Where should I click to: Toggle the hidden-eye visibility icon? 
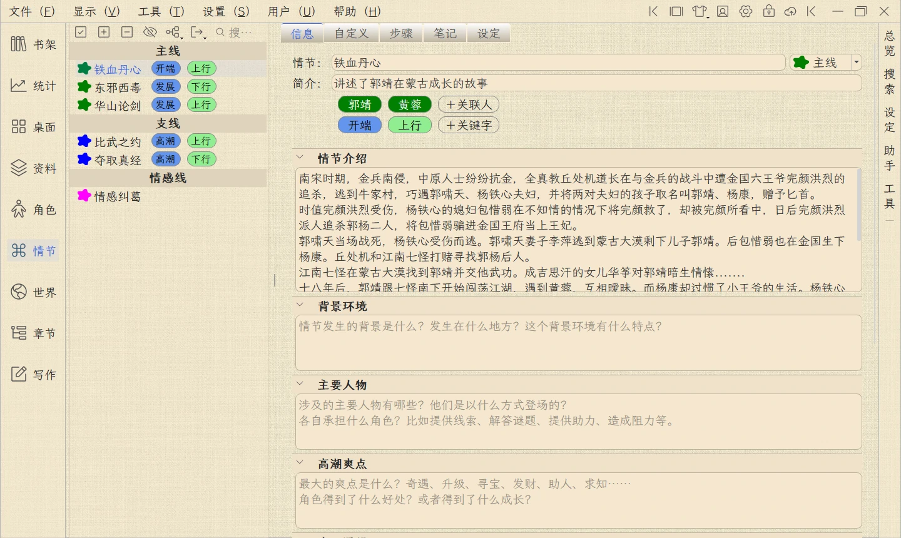click(x=150, y=32)
